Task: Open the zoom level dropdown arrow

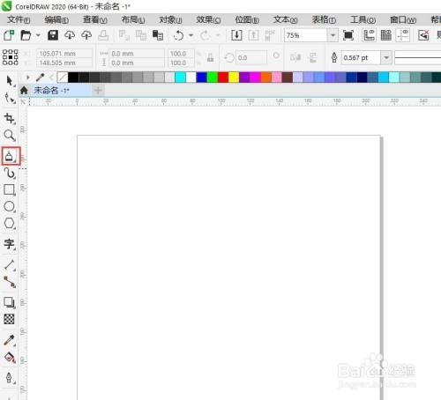Action: tap(333, 35)
